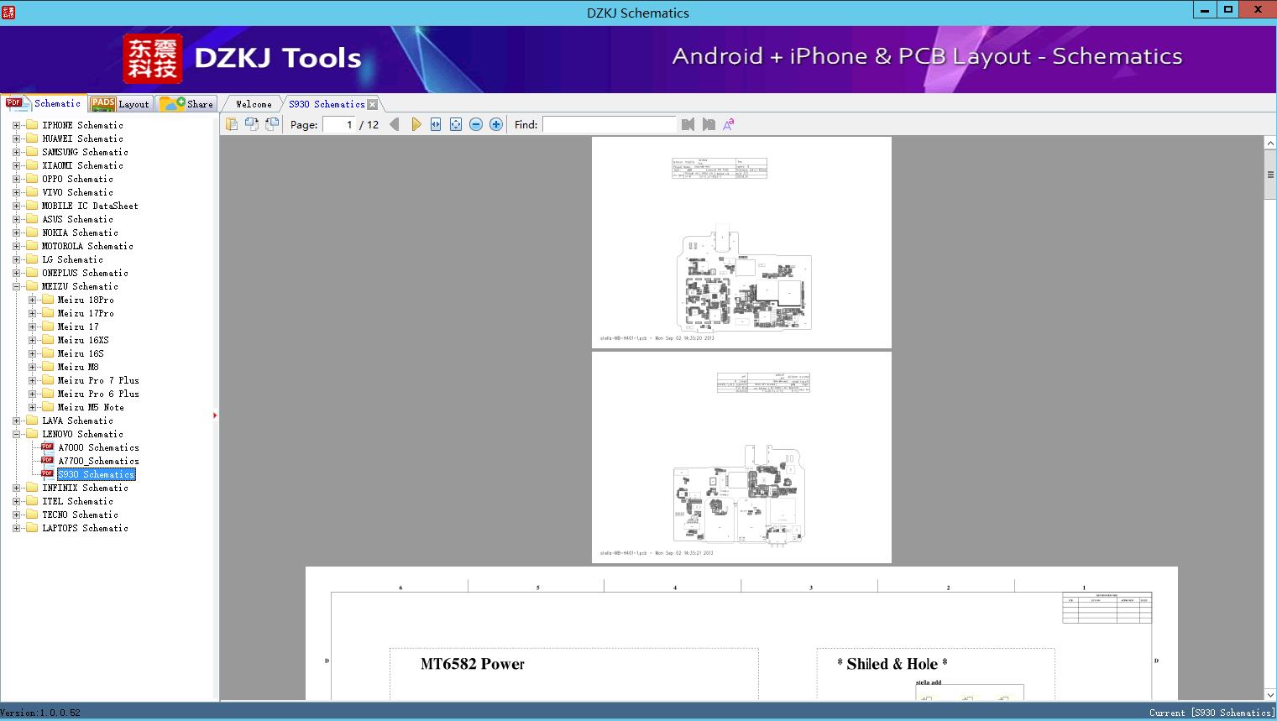Viewport: 1277px width, 721px height.
Task: Toggle match case search icon
Action: 729,124
